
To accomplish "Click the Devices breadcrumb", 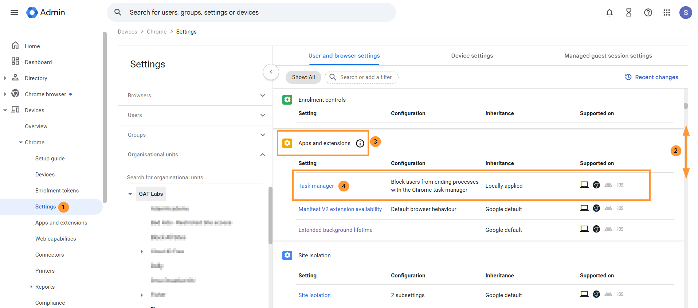I will point(128,32).
